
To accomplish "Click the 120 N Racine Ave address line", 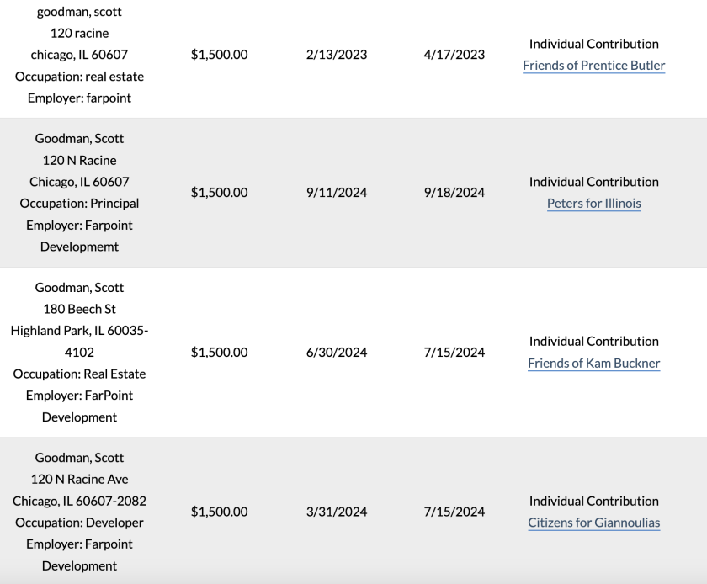I will point(79,480).
